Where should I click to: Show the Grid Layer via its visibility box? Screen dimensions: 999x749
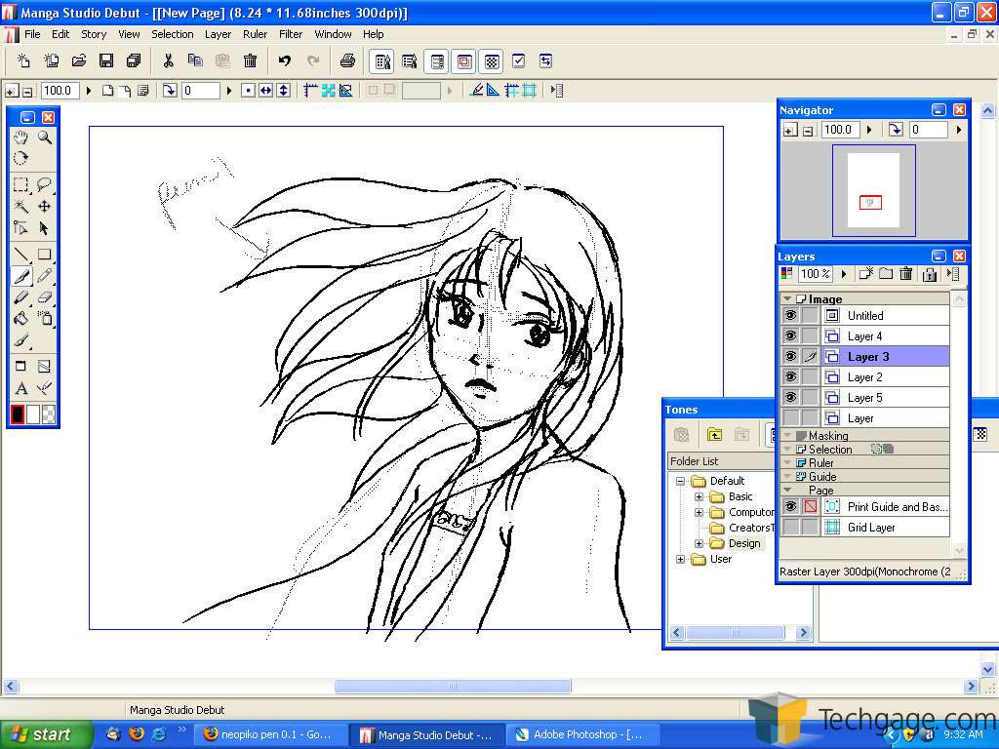[x=790, y=527]
